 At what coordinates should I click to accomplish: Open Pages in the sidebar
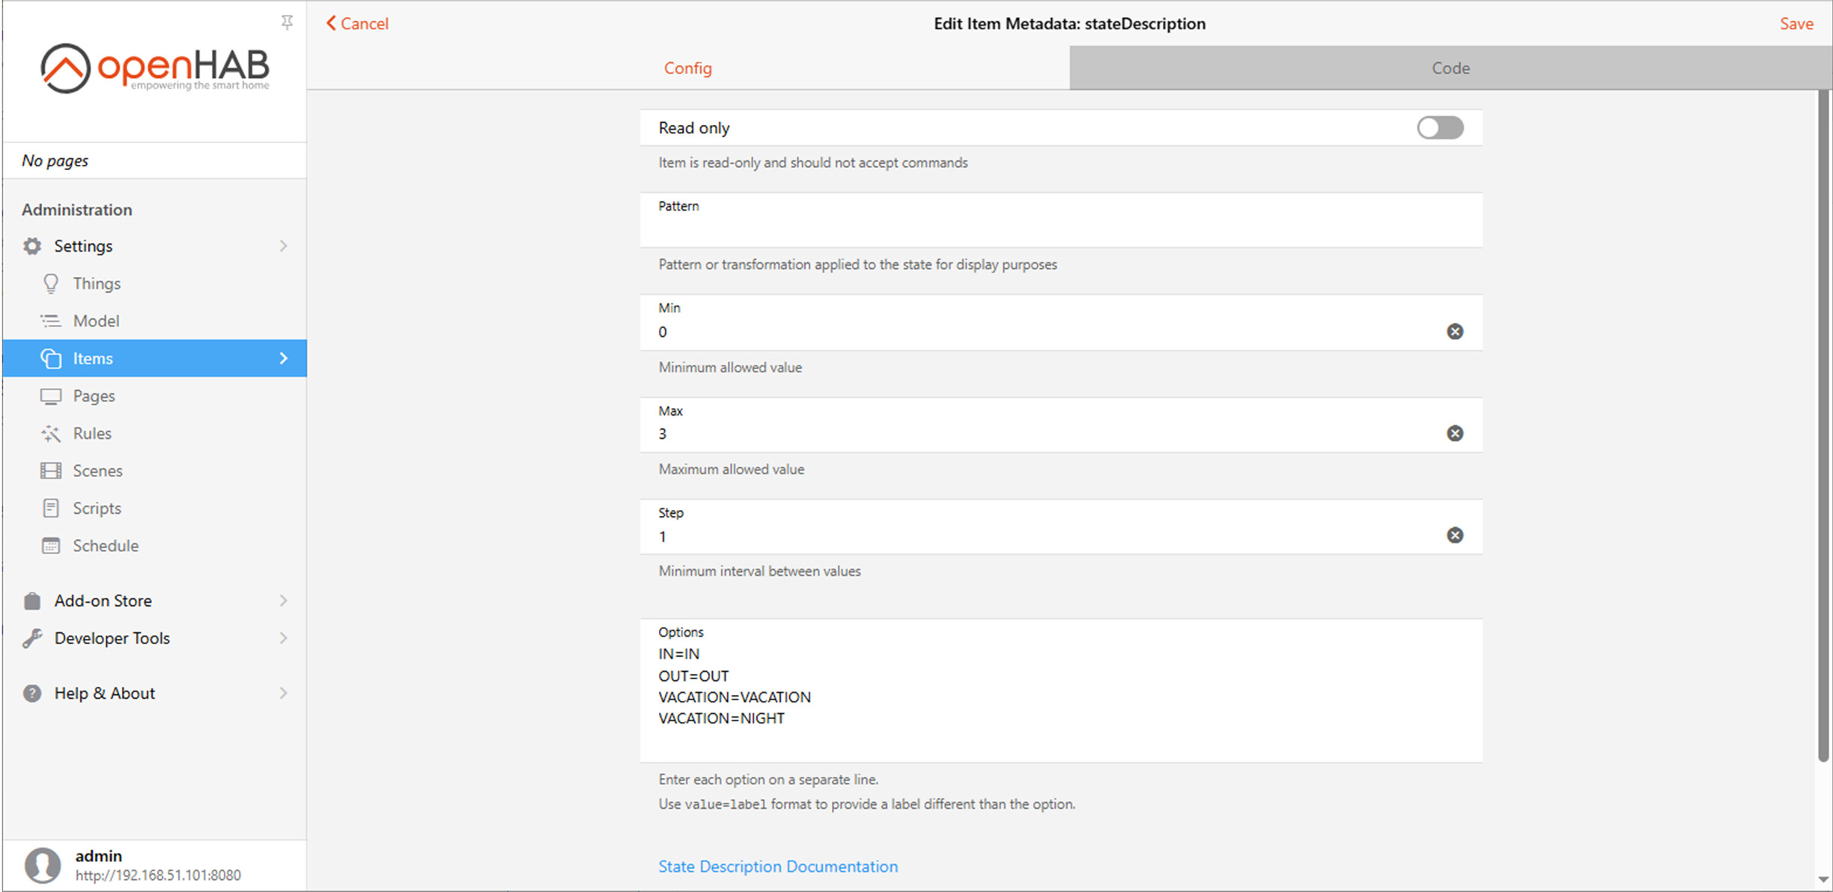155,395
